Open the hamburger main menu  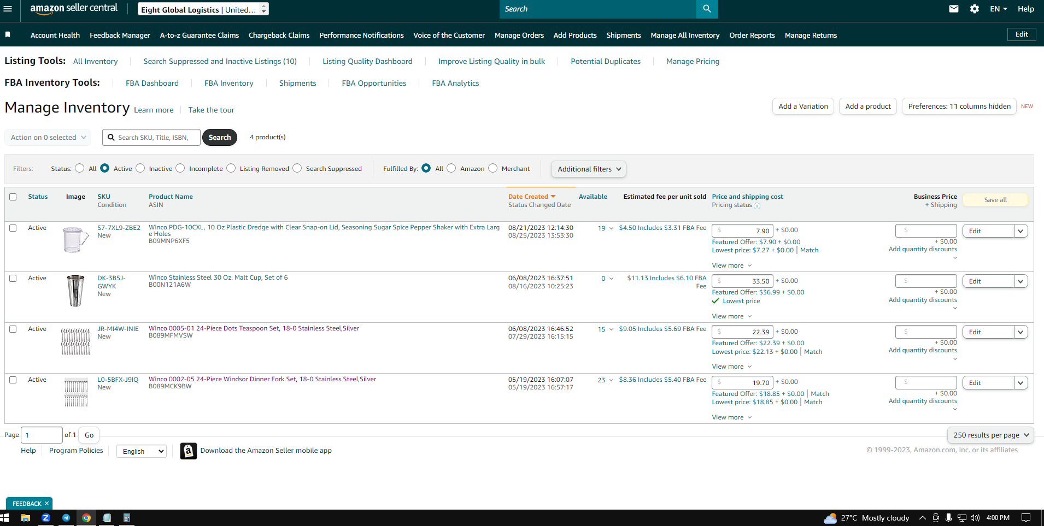(8, 9)
